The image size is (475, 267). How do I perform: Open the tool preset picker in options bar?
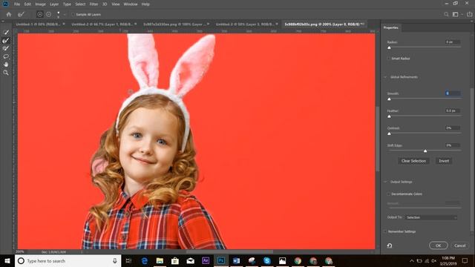point(21,14)
